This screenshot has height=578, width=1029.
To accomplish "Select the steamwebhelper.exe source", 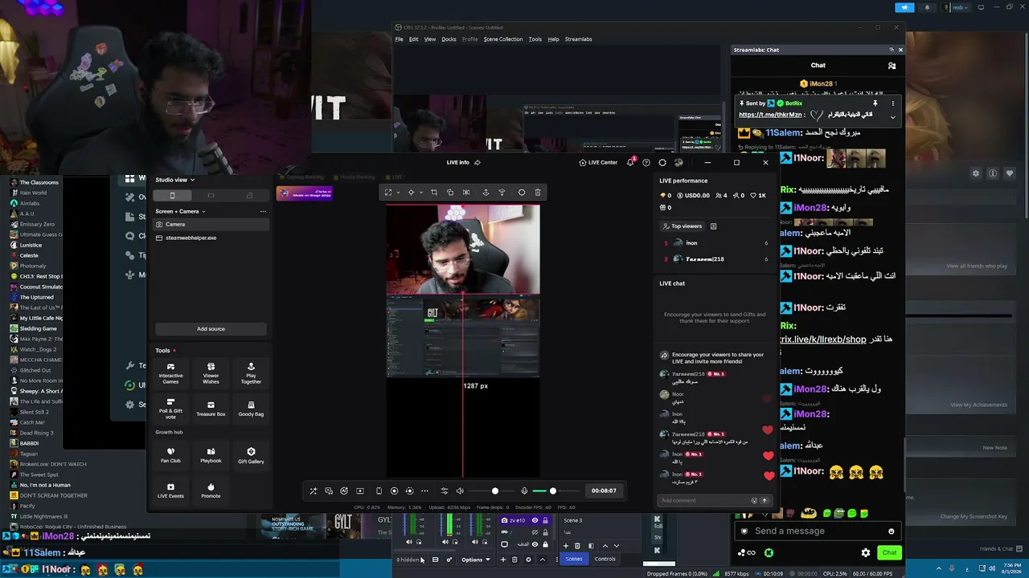I will (x=211, y=238).
